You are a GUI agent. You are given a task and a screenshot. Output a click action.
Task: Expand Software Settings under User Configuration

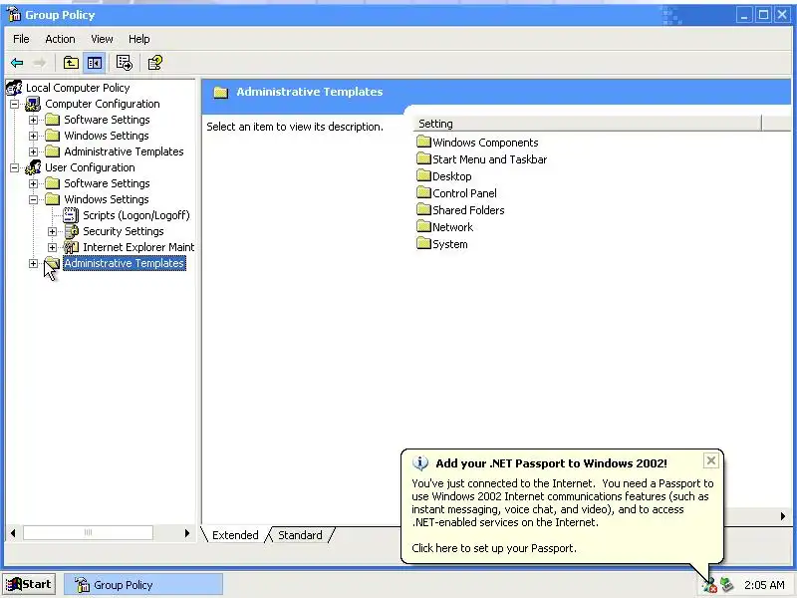[33, 183]
